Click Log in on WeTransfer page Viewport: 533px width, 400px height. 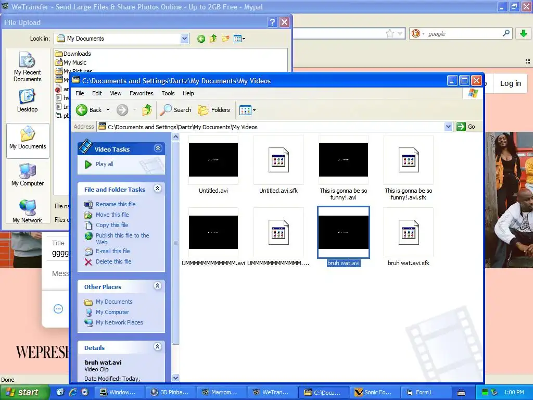click(x=510, y=83)
